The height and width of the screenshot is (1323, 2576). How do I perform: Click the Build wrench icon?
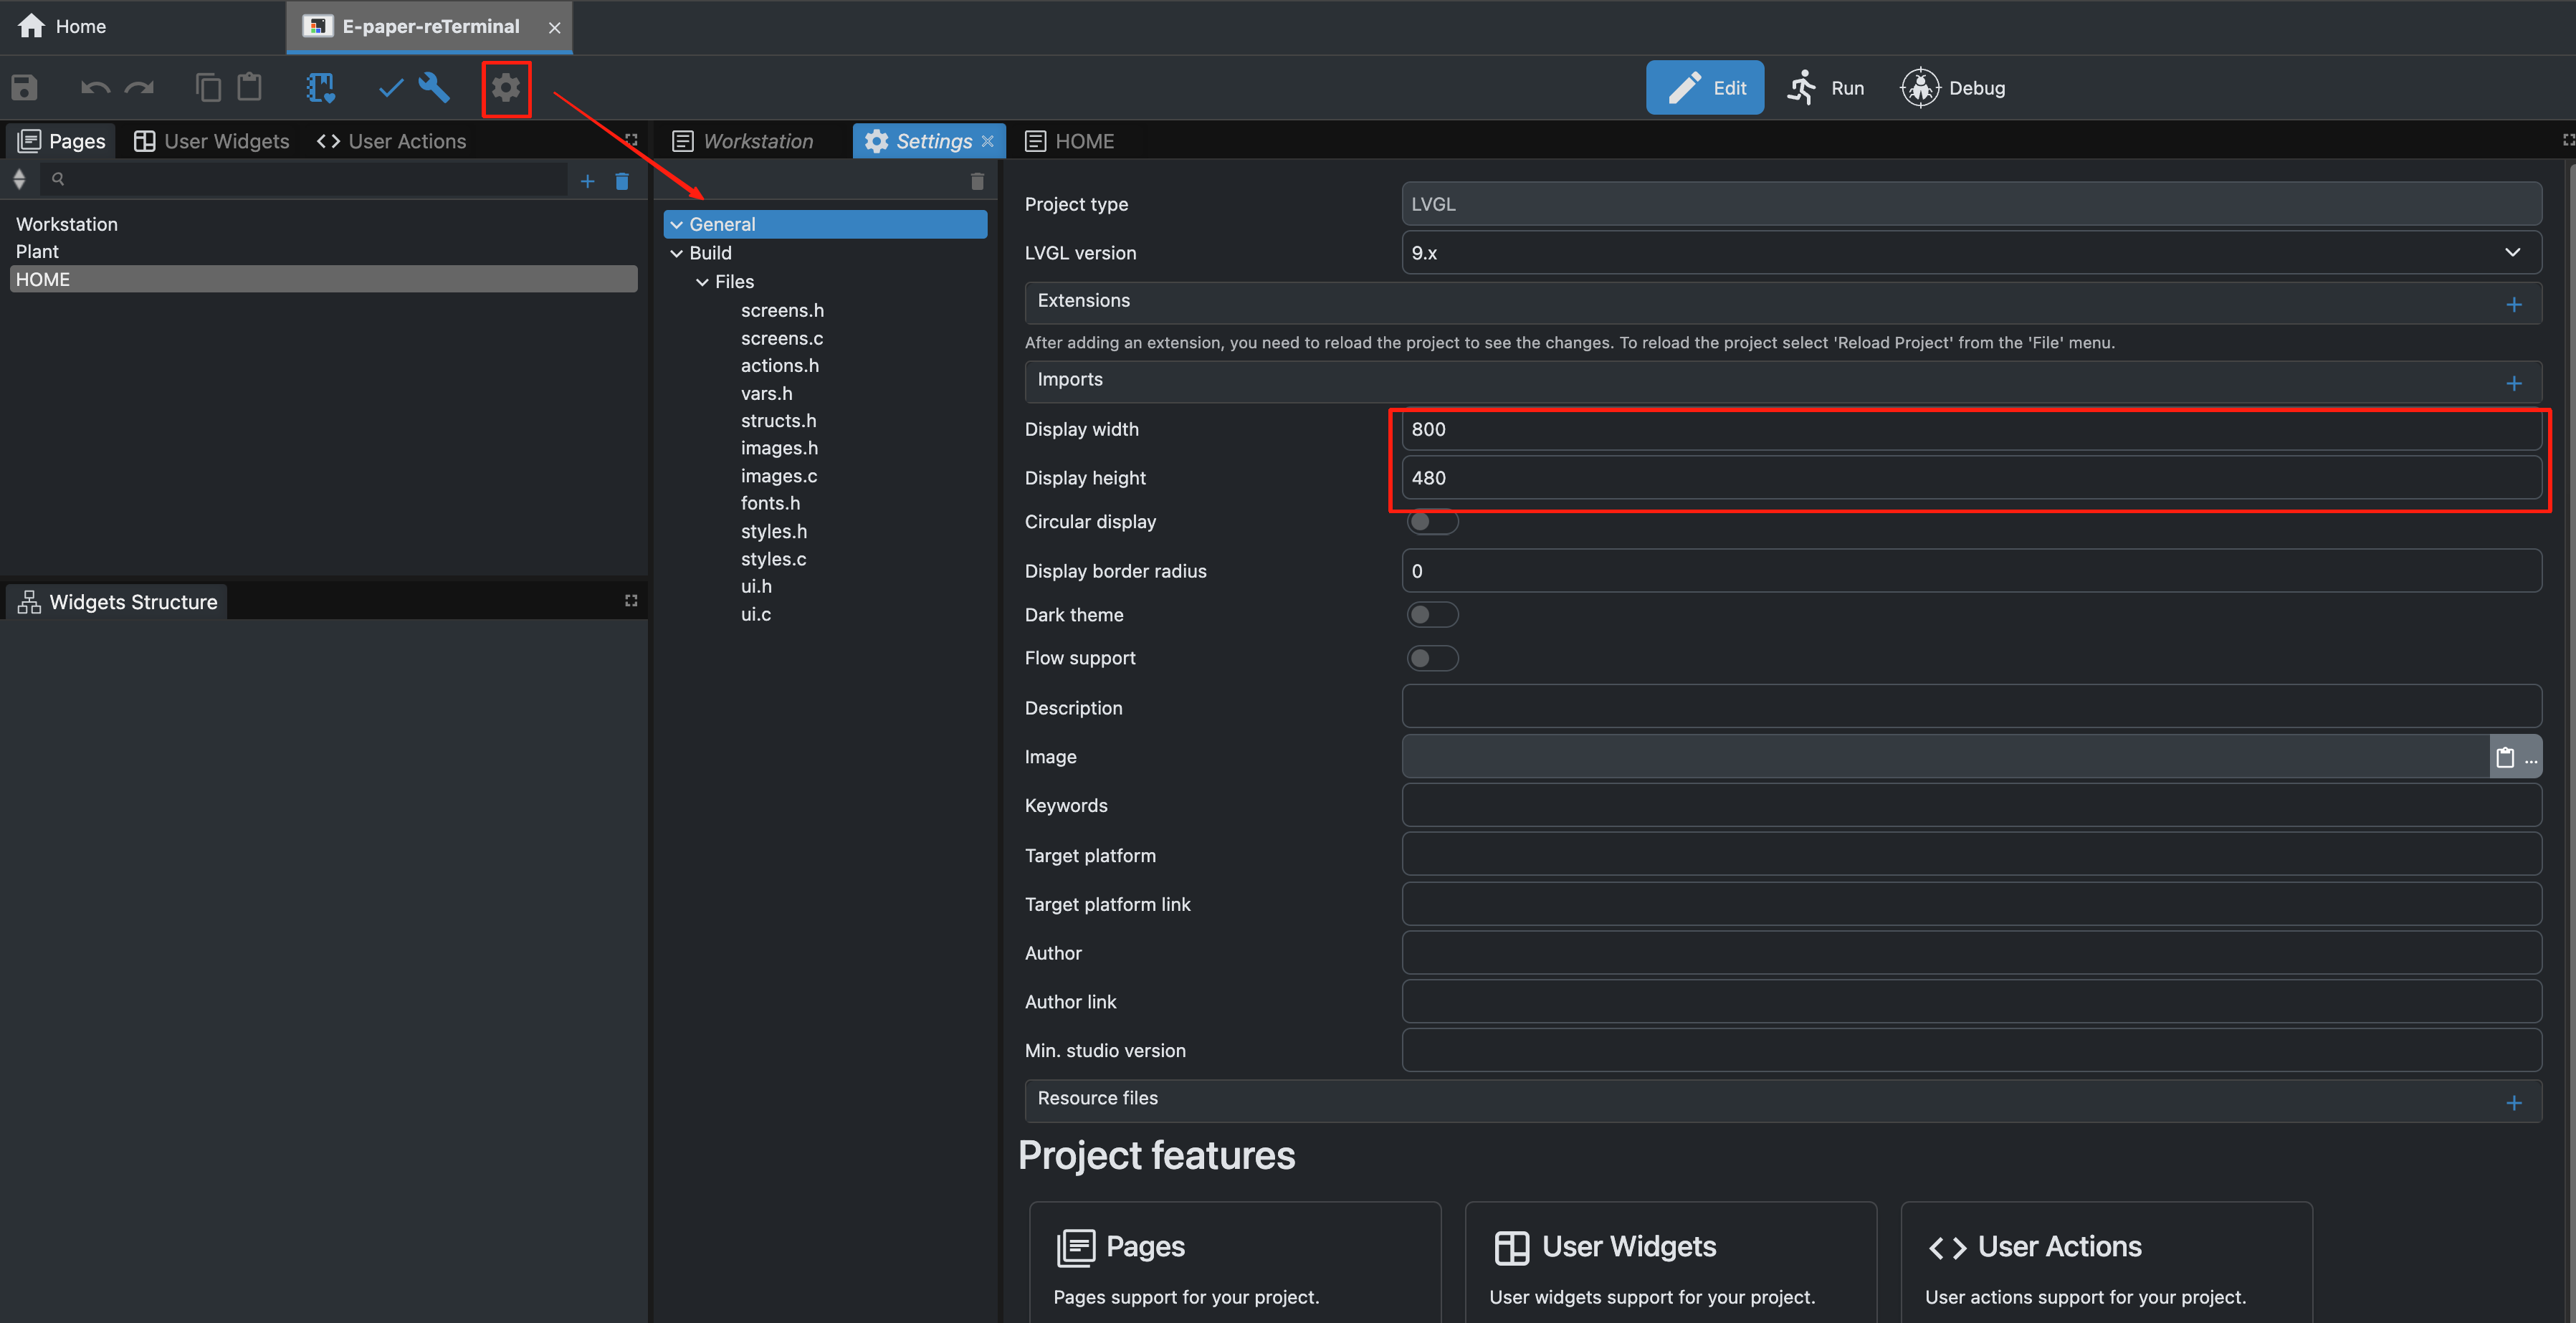434,88
